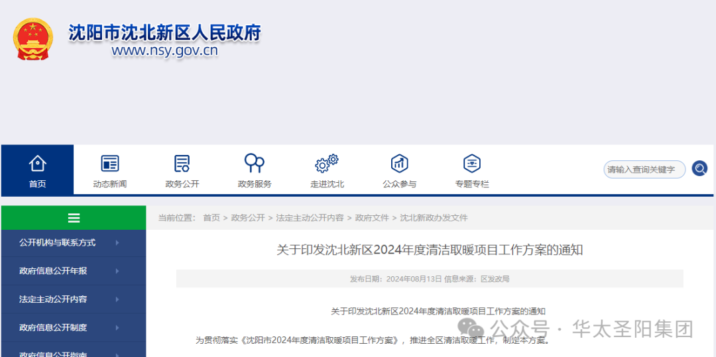Image resolution: width=716 pixels, height=357 pixels.
Task: Click the 当前位置： label
Action: point(177,218)
